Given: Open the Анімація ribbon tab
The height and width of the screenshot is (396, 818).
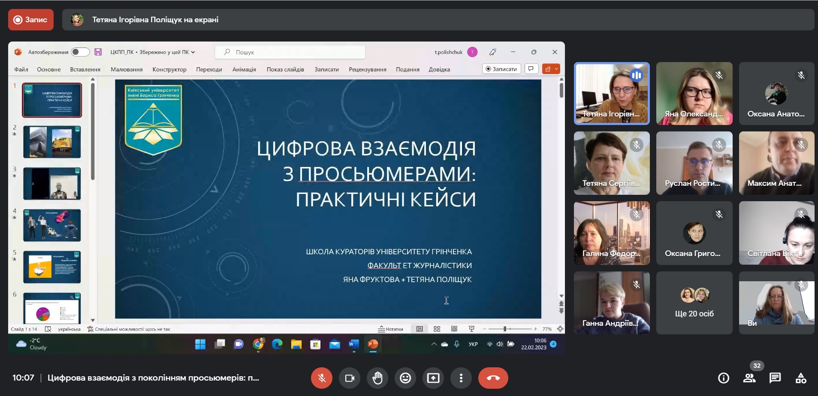Looking at the screenshot, I should (244, 69).
